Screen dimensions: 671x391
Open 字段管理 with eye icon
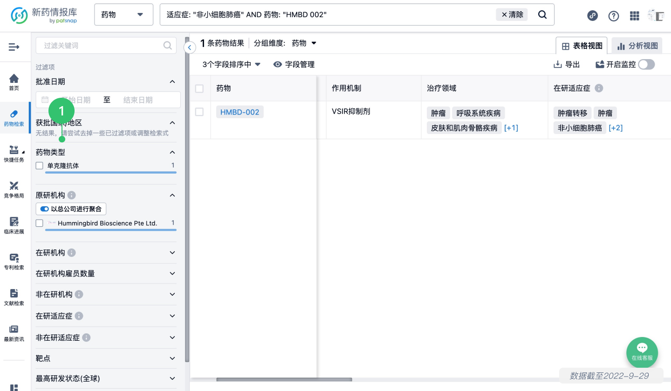tap(294, 65)
